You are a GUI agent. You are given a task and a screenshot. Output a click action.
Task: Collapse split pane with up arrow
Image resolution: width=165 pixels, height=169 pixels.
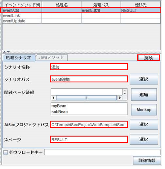tap(5, 52)
